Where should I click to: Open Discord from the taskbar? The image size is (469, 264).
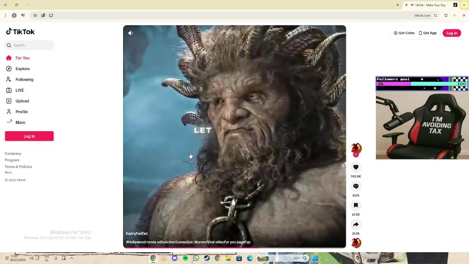(174, 258)
